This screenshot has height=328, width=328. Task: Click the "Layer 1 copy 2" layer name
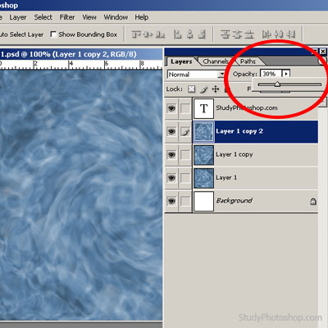239,131
